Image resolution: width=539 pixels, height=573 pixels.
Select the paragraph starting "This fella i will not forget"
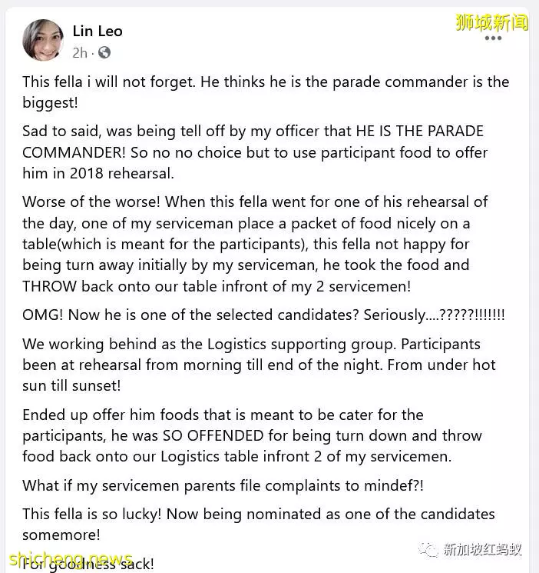(266, 92)
